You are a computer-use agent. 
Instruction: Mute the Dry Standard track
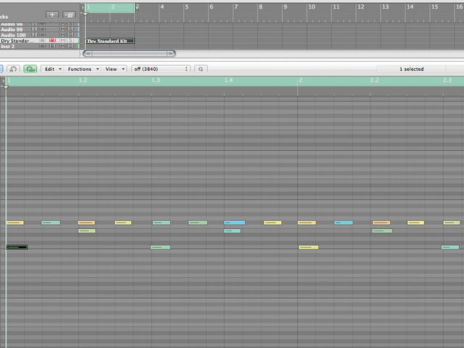pyautogui.click(x=62, y=41)
